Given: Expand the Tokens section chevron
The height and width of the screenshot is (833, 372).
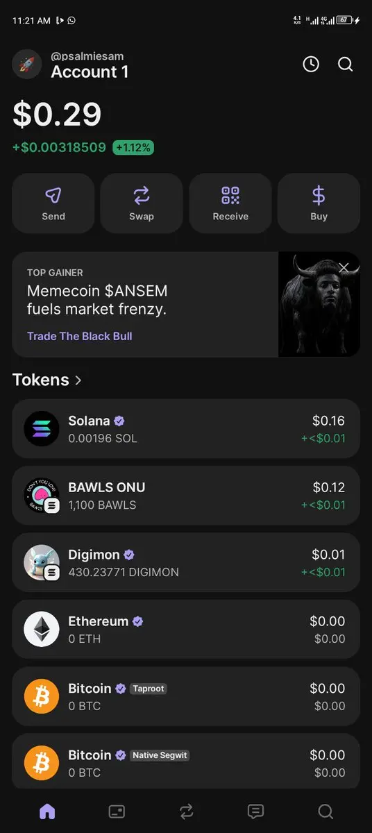Looking at the screenshot, I should [x=78, y=380].
